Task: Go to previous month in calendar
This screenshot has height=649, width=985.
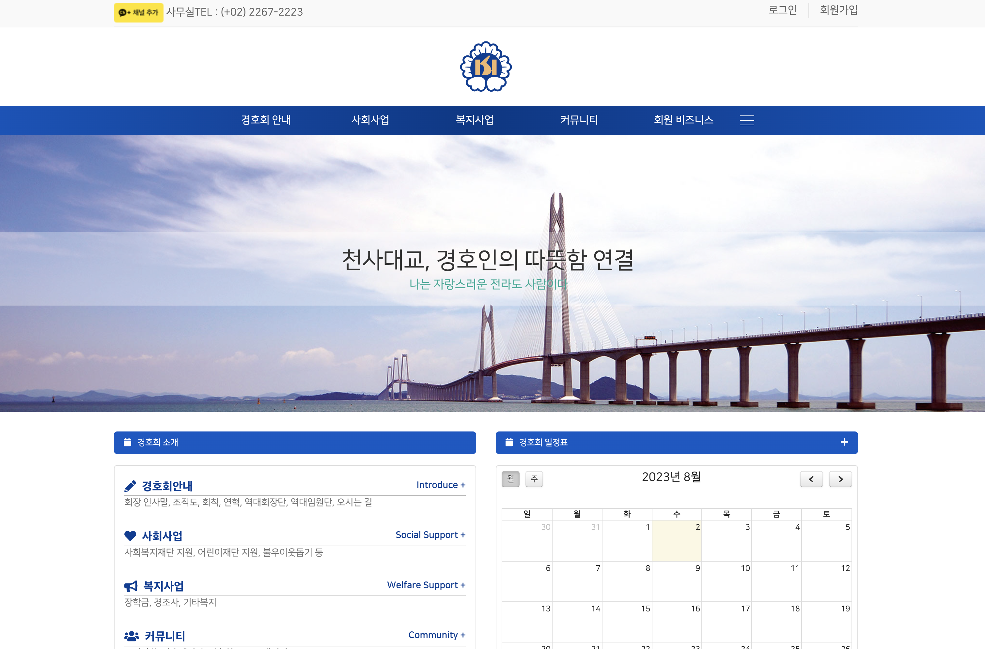Action: [811, 479]
